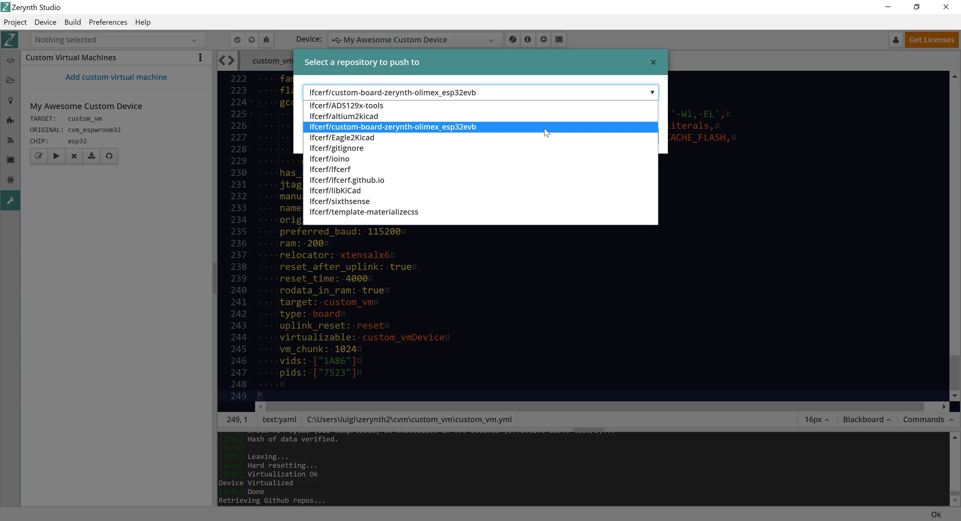The width and height of the screenshot is (961, 521).
Task: Select lfcerf/gitignore from repository list
Action: pos(336,148)
